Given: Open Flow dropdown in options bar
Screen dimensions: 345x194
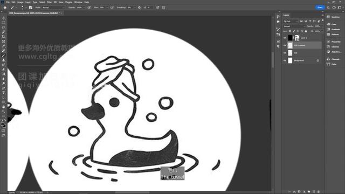Looking at the screenshot, I should pyautogui.click(x=107, y=8).
